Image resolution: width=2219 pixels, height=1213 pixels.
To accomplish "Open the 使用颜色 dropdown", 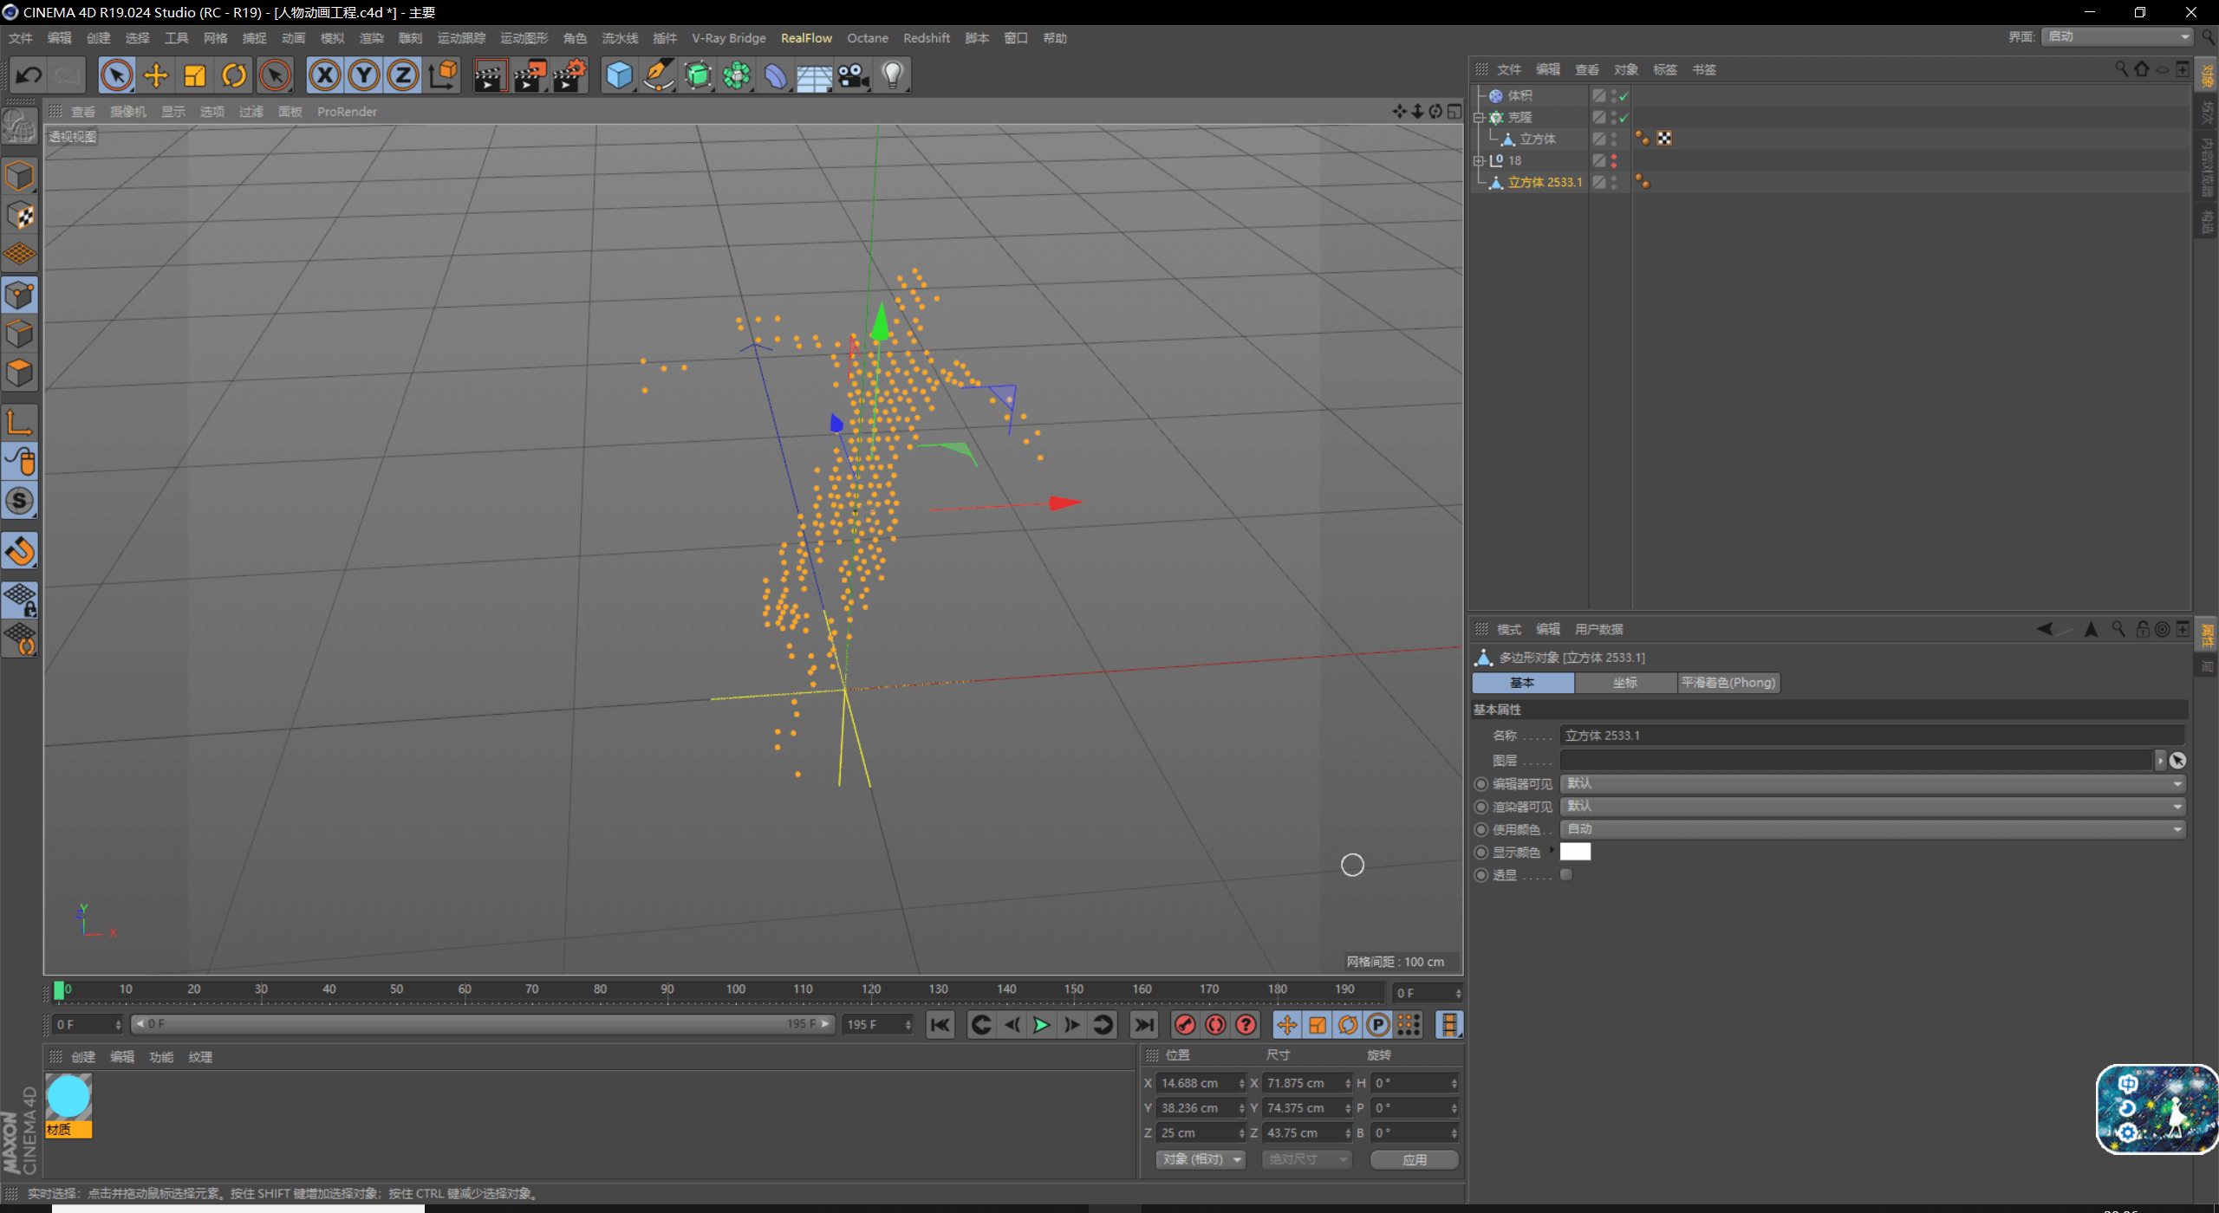I will pos(1872,829).
